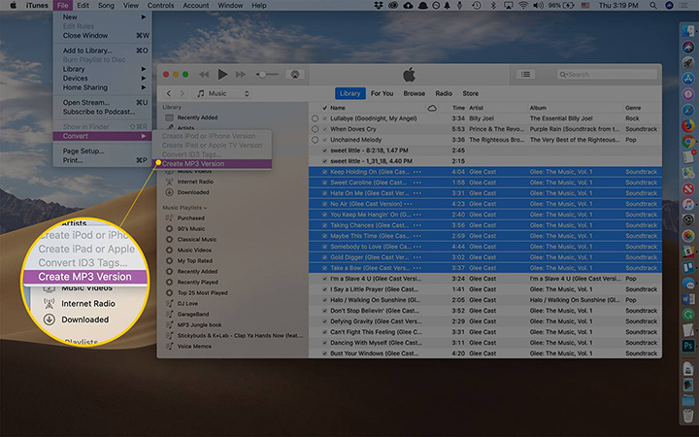This screenshot has height=437, width=699.
Task: Open the Store section
Action: [469, 94]
